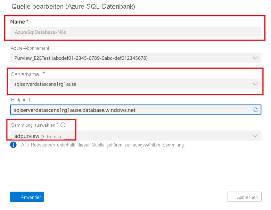
Task: Click the Anwenden button
Action: 27,197
